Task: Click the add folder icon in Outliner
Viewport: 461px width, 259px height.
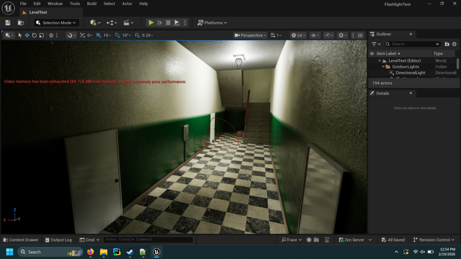Action: click(447, 44)
